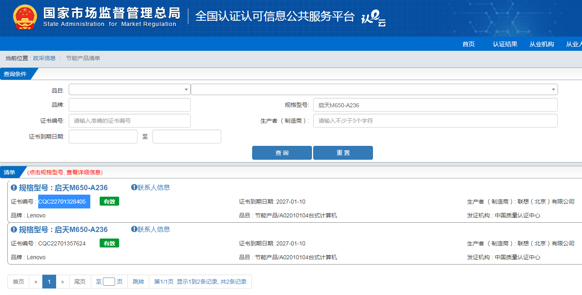Click info icon beside second 规格型号 heading

(x=14, y=230)
